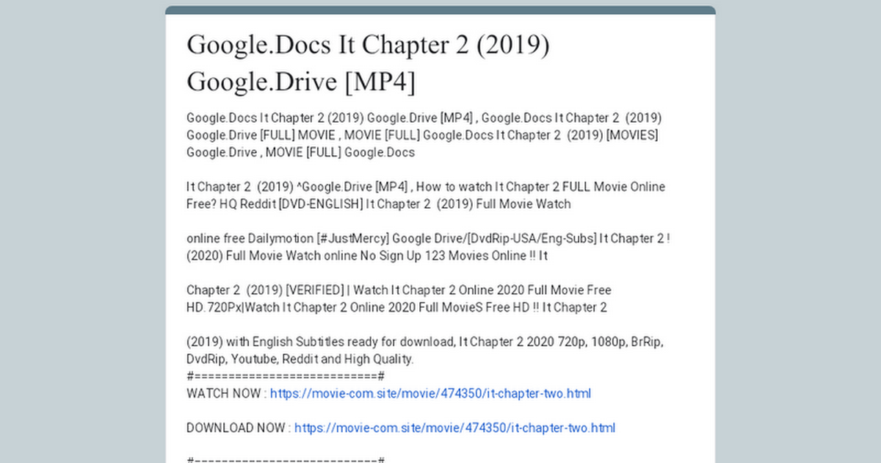Screen dimensions: 881x463
Task: Click the 'WATCH NOW :' label
Action: [227, 393]
